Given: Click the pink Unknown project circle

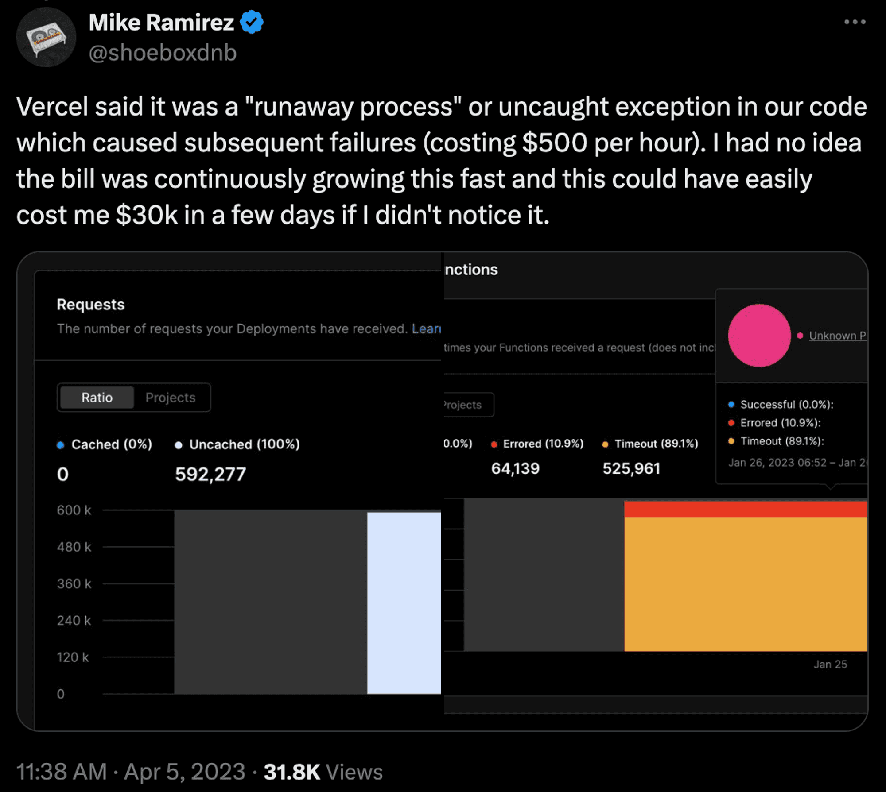Looking at the screenshot, I should tap(759, 336).
